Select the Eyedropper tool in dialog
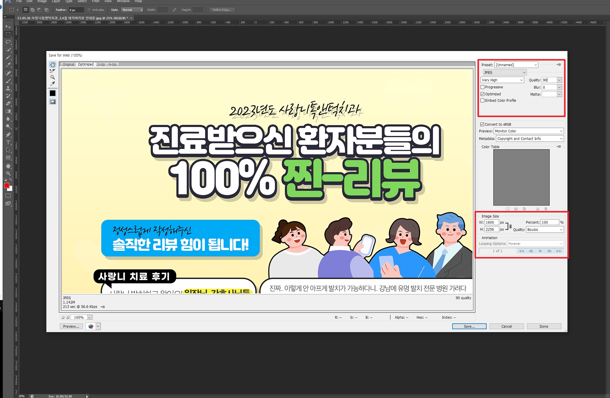This screenshot has height=398, width=610. [52, 84]
